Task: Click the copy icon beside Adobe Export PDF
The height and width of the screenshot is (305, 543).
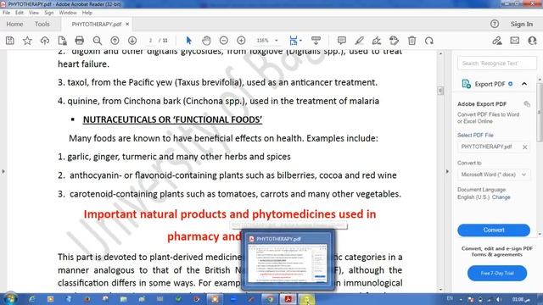Action: coord(527,104)
